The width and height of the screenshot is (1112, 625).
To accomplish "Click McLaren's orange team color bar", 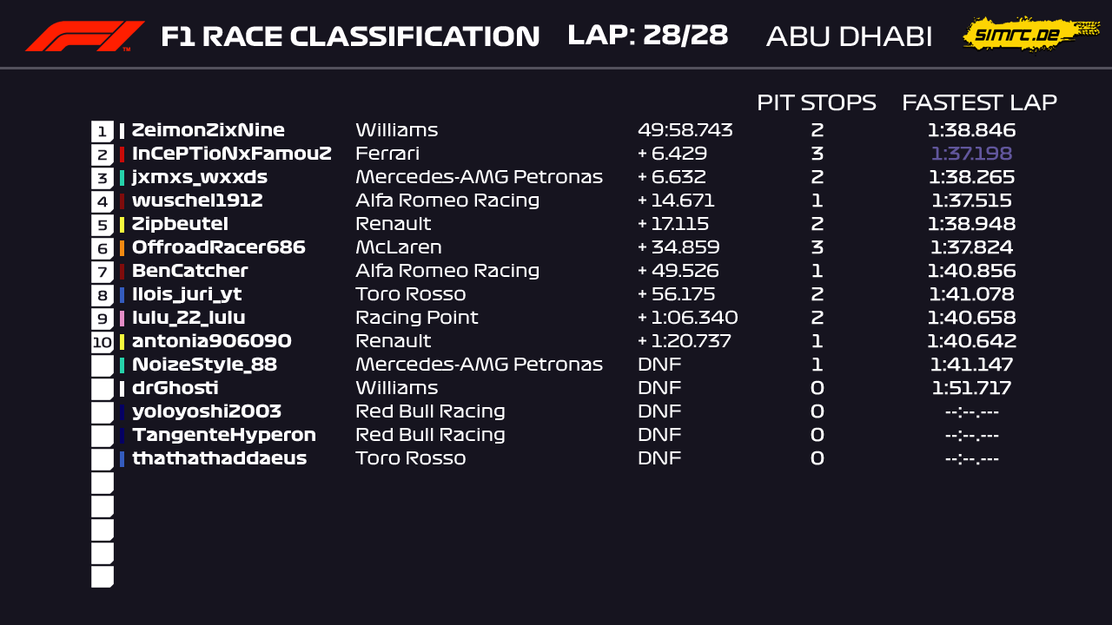I will point(122,248).
